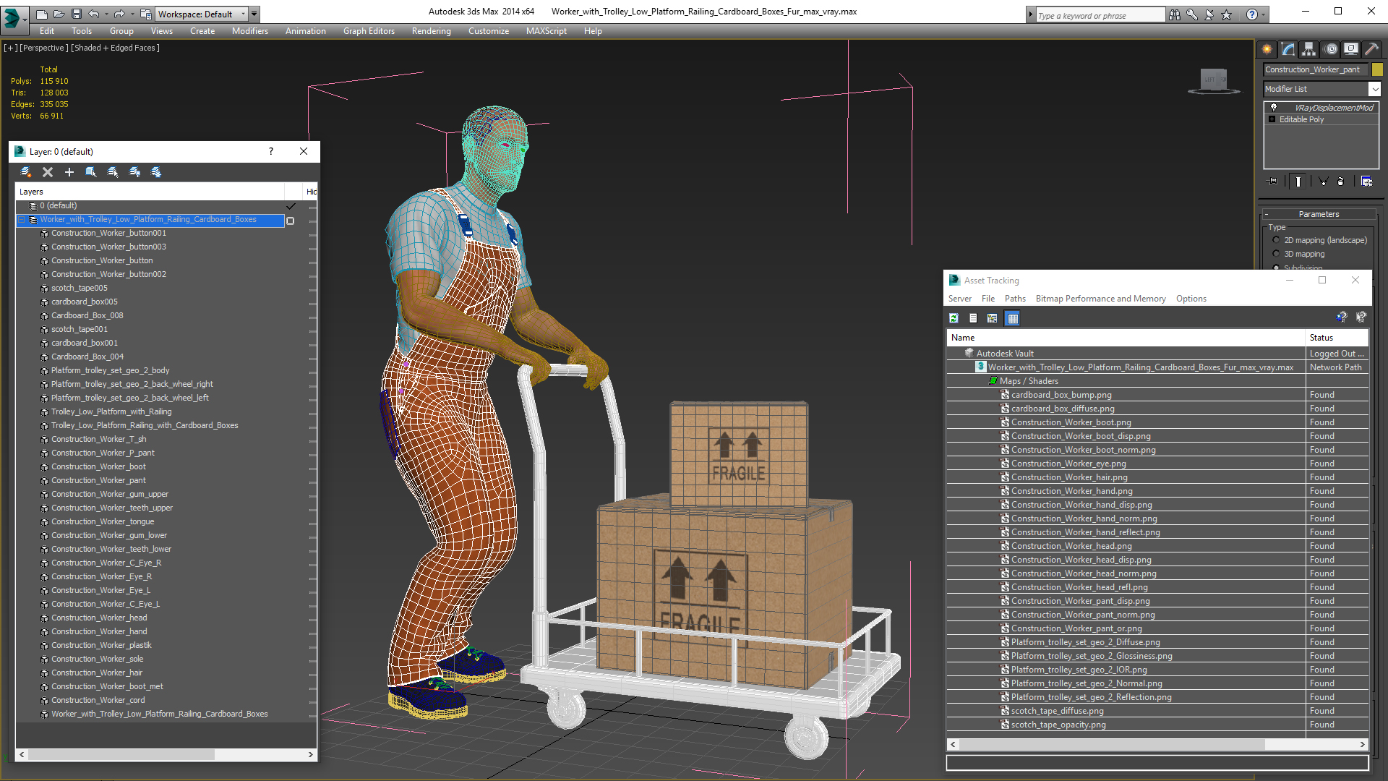Click the globe help icon in Asset Tracking
The width and height of the screenshot is (1388, 781).
click(1342, 317)
